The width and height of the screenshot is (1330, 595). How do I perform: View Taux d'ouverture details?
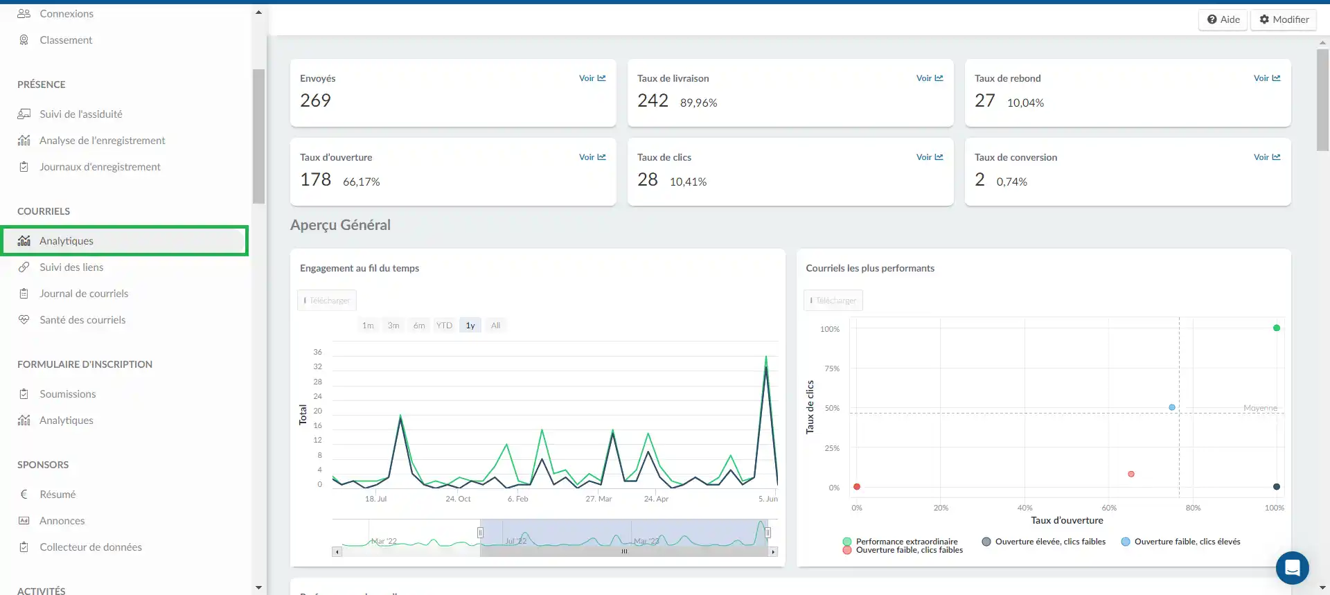tap(592, 157)
